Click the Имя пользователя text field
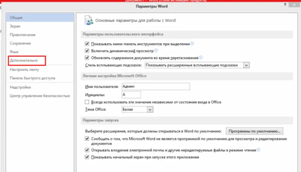Viewport: 301px width, 172px height. click(156, 86)
